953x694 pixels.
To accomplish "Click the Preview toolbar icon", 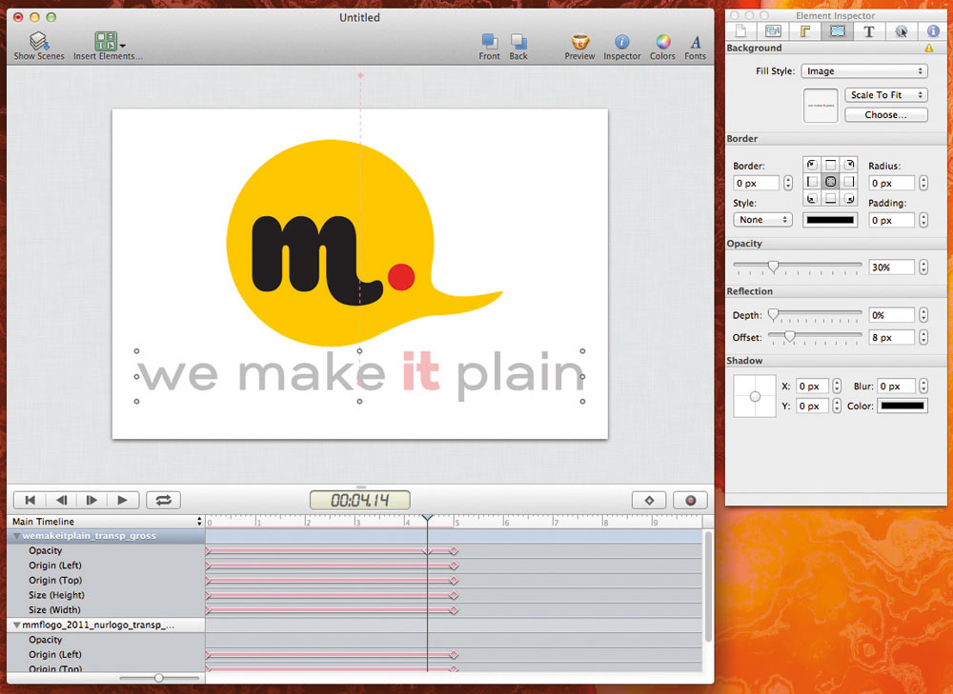I will [579, 41].
